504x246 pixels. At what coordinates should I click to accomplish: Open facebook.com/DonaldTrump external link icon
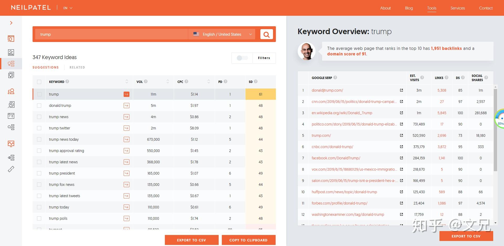pos(401,158)
